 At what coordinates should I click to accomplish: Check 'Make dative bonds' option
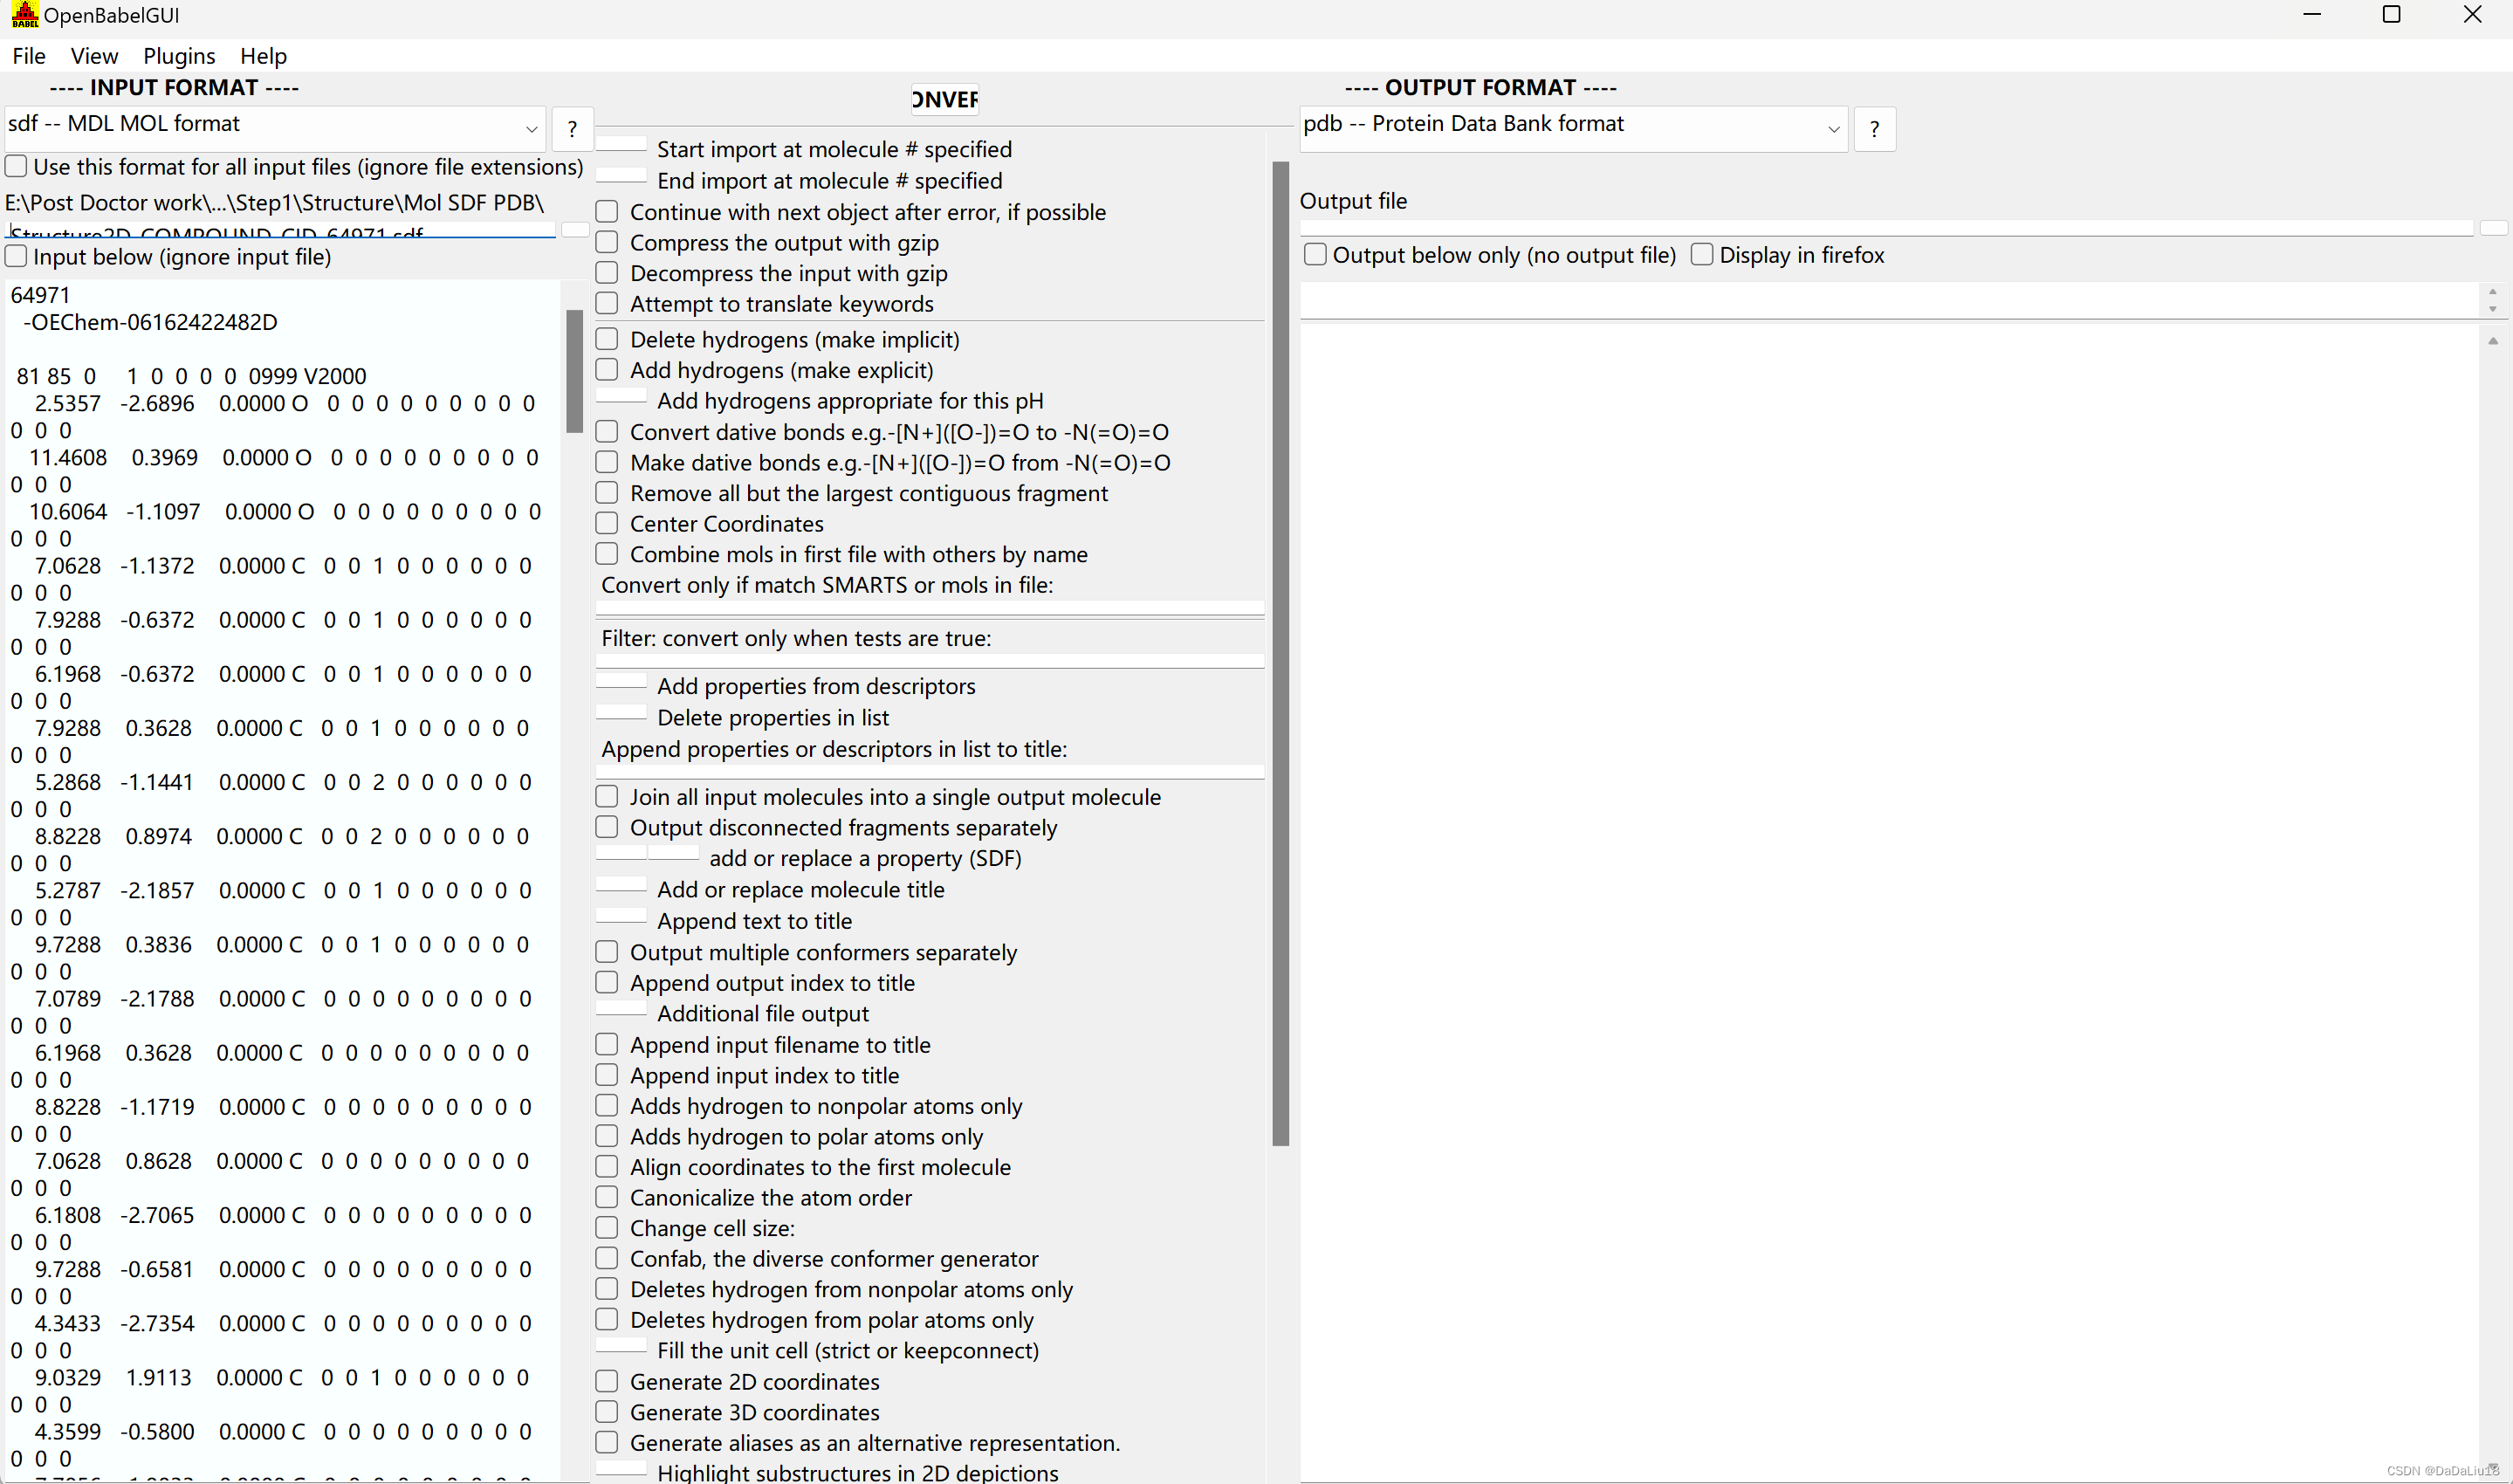pos(607,462)
